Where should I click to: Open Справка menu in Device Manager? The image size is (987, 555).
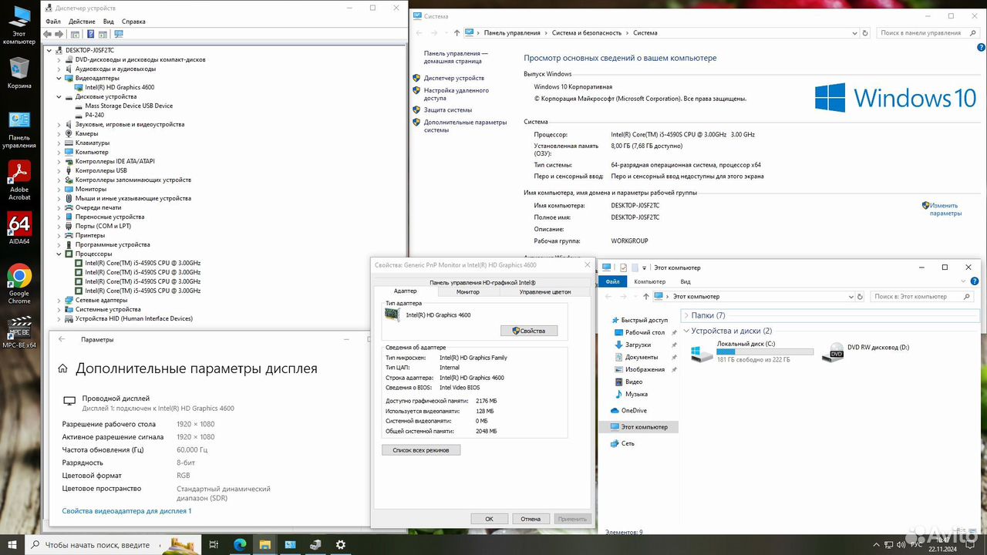coord(133,22)
